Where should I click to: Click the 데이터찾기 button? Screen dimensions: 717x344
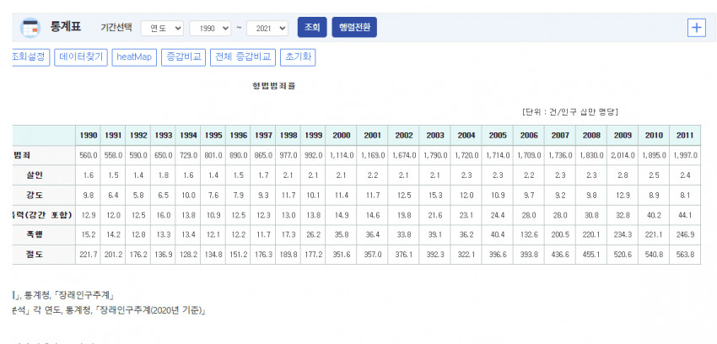pyautogui.click(x=81, y=57)
